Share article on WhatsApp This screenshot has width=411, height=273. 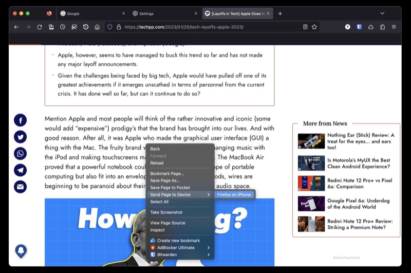20,153
